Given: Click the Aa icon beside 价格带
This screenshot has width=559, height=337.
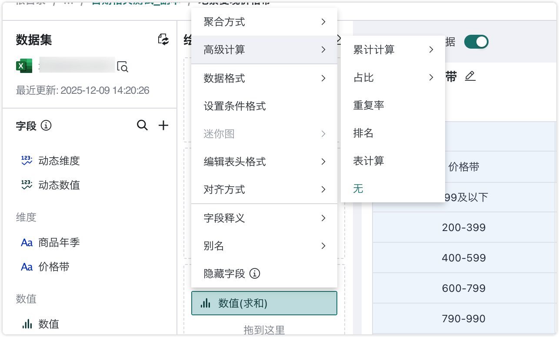Looking at the screenshot, I should [x=27, y=267].
